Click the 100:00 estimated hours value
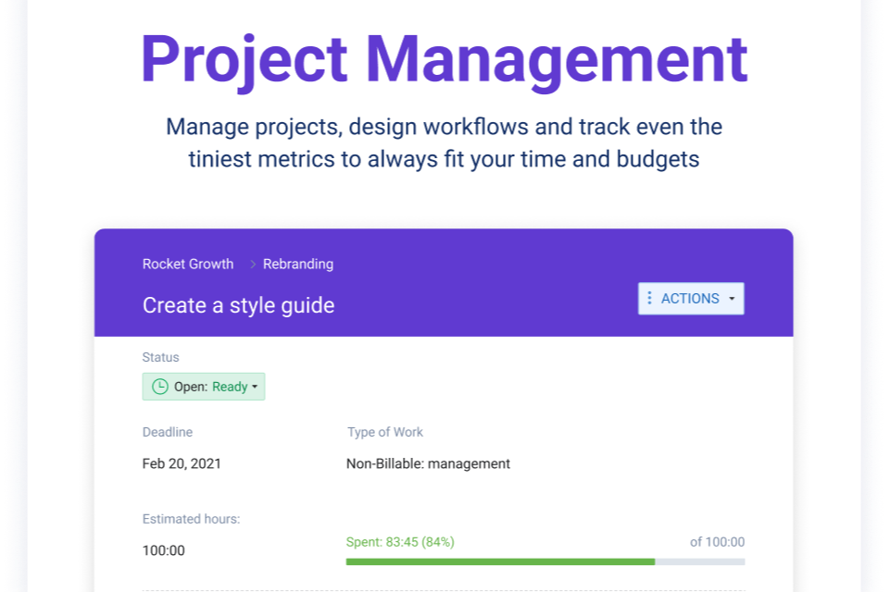Image resolution: width=890 pixels, height=592 pixels. tap(163, 550)
